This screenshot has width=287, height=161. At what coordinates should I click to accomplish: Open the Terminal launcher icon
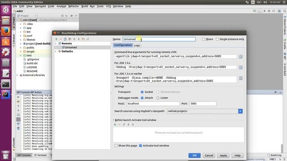(6, 84)
